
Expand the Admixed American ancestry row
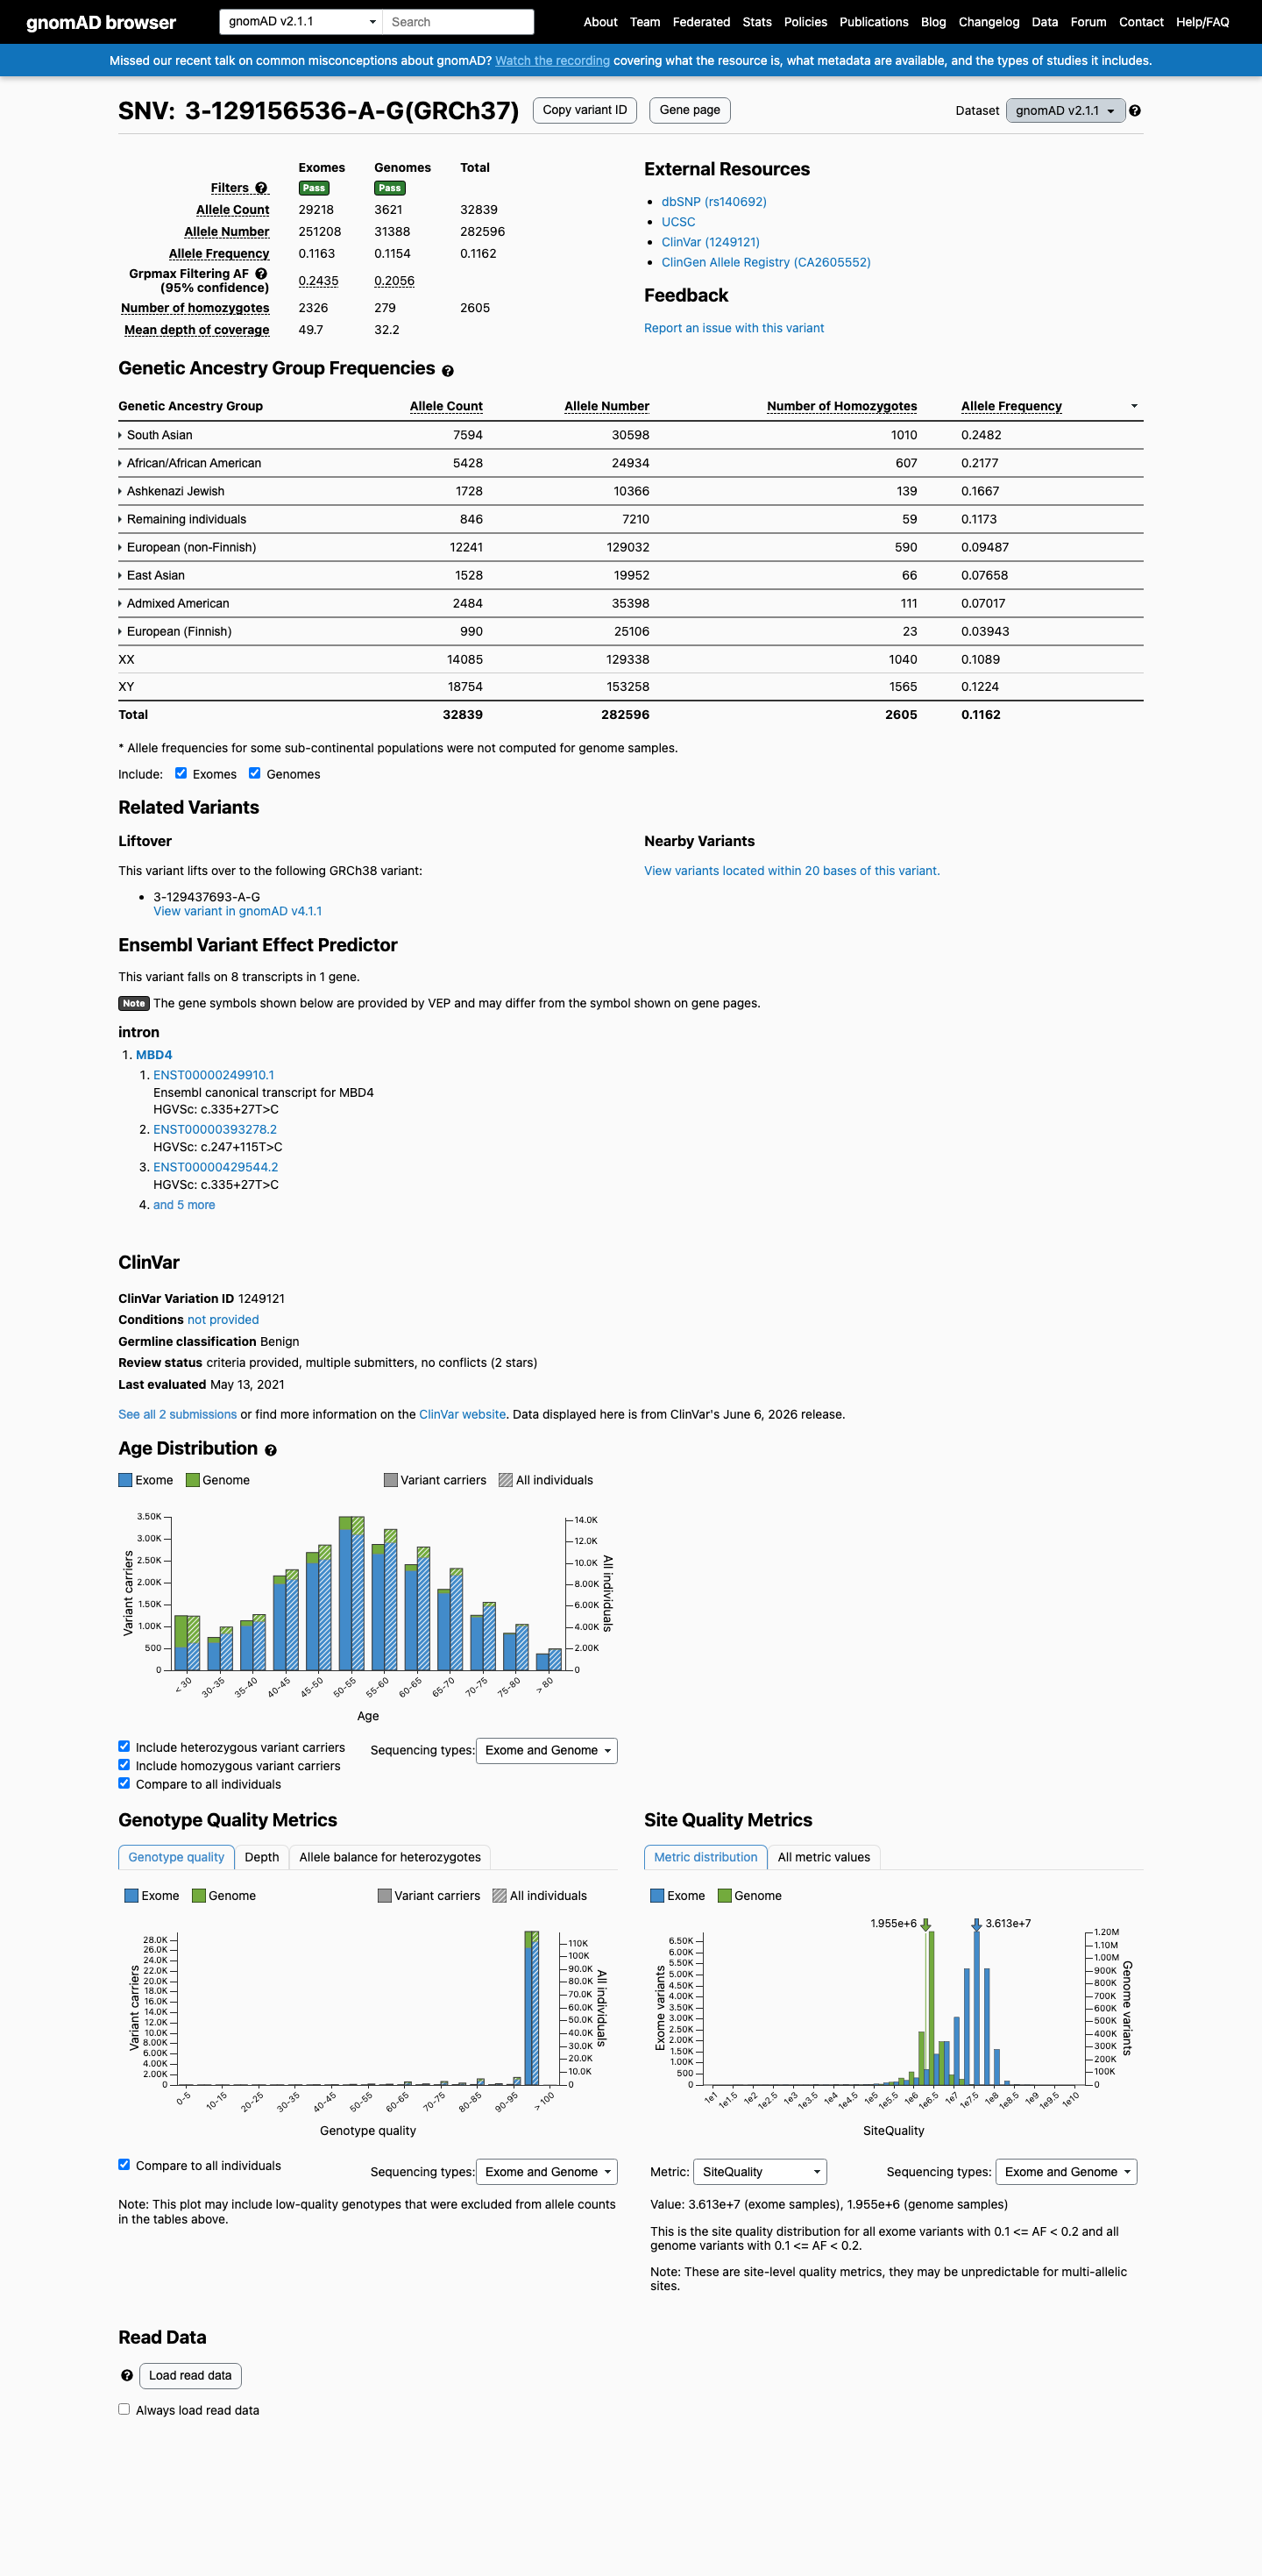coord(174,603)
